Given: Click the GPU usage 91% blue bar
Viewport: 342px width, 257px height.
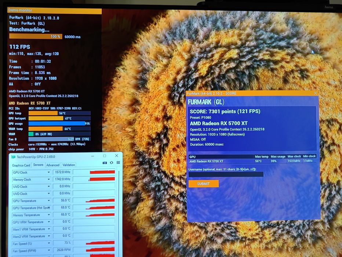Looking at the screenshot, I should click(59, 123).
